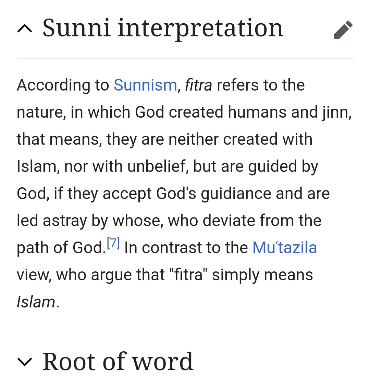Click the word contrast after the citation
The height and width of the screenshot is (387, 370).
(172, 248)
